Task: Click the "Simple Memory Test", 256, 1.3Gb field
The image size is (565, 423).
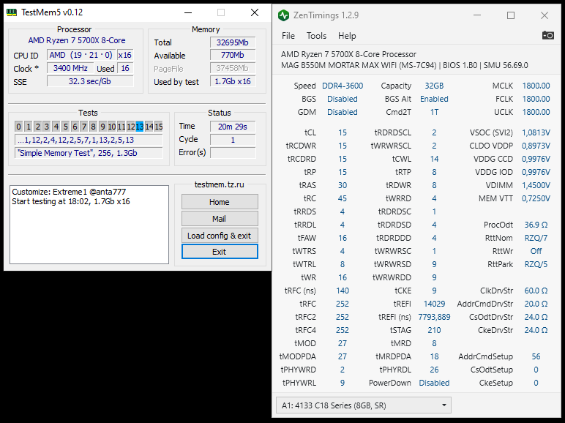Action: 89,153
